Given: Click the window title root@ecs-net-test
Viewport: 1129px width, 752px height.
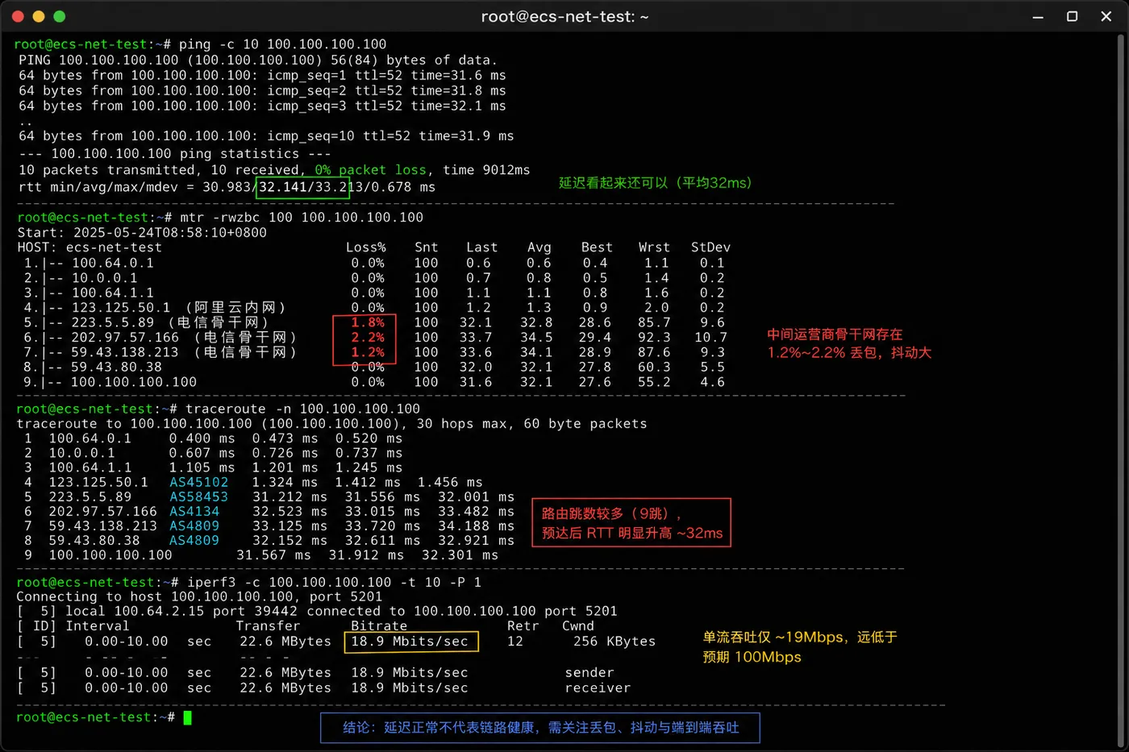Looking at the screenshot, I should click(564, 16).
